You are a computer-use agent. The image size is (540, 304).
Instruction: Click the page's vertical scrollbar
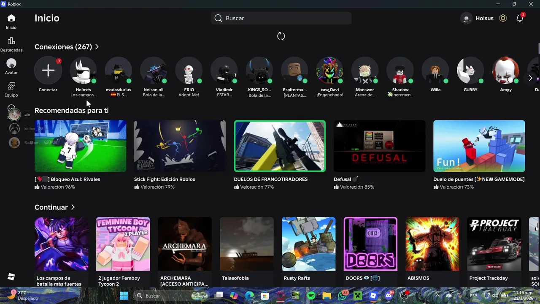click(x=539, y=49)
